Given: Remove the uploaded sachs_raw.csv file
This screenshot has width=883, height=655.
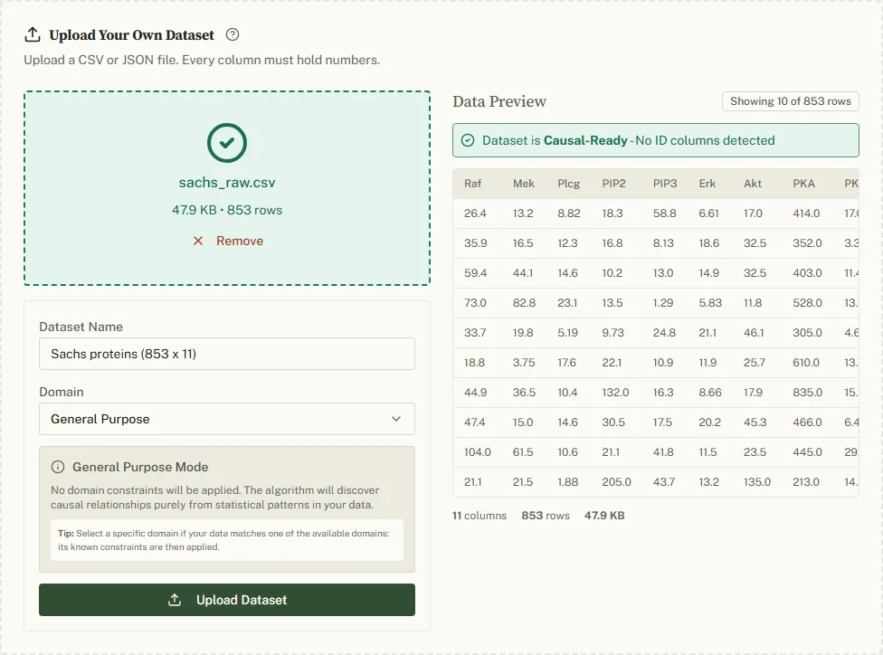Looking at the screenshot, I should pyautogui.click(x=228, y=241).
